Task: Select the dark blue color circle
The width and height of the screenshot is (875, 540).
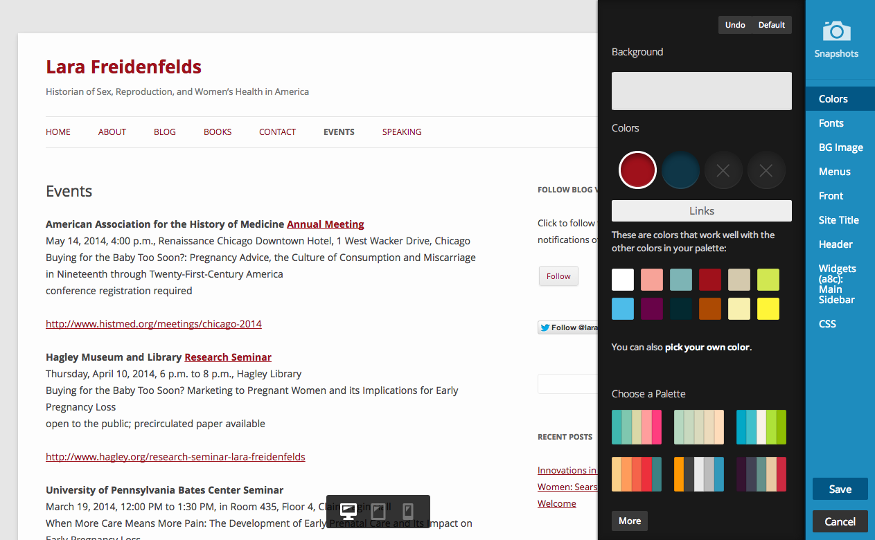Action: point(680,170)
